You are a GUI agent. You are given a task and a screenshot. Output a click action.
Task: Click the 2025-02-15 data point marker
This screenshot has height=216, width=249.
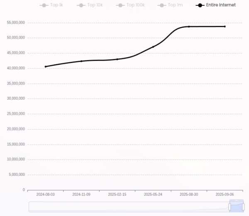117,59
